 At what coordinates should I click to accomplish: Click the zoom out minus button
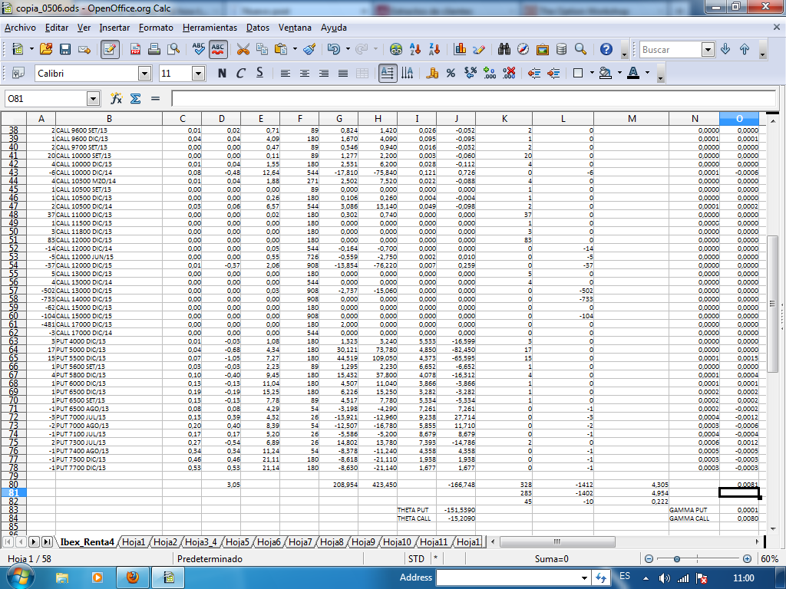pos(649,559)
